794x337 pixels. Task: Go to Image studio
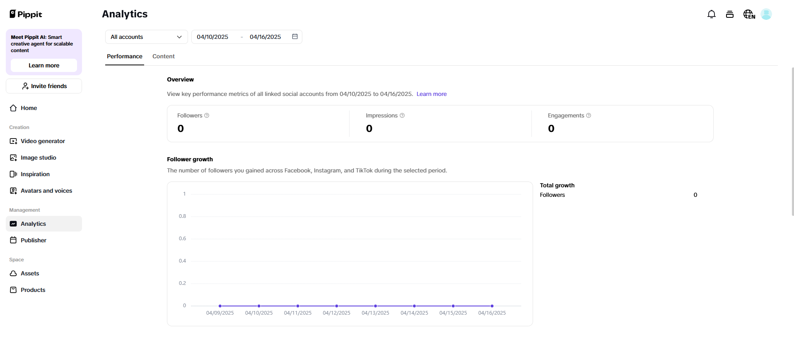coord(44,158)
